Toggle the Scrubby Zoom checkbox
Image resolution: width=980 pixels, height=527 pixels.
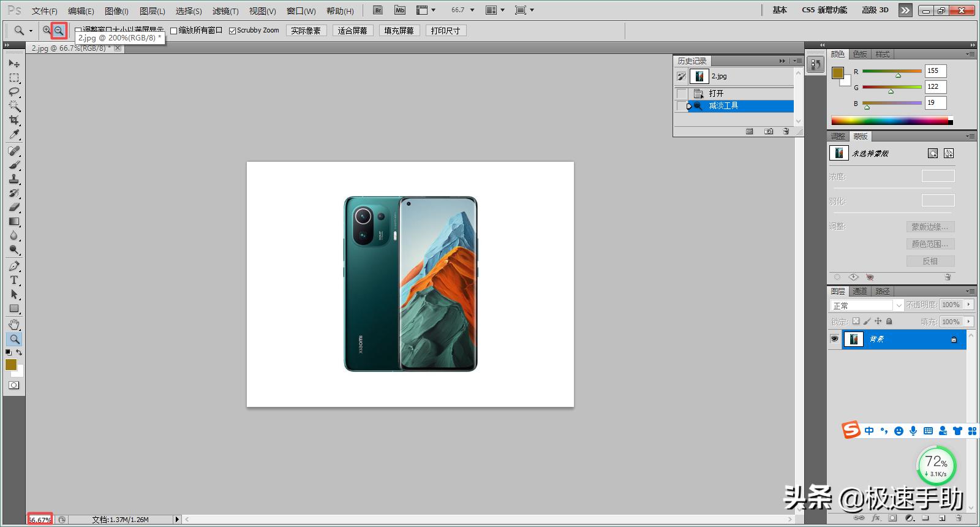(233, 31)
